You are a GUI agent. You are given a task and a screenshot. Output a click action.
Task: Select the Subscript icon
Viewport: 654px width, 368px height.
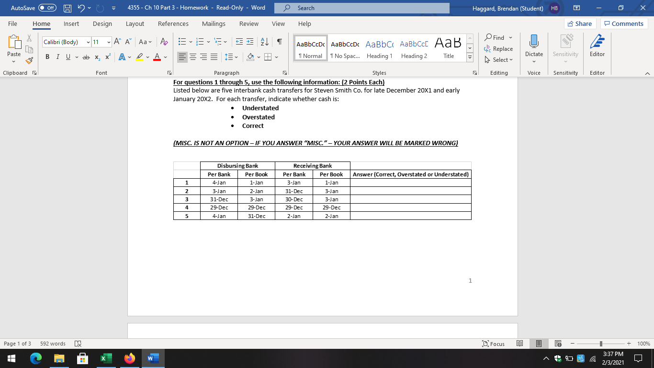tap(97, 57)
